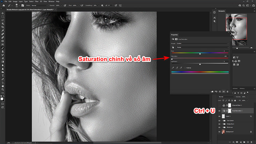Add layer mask from Layers panel

point(237,142)
